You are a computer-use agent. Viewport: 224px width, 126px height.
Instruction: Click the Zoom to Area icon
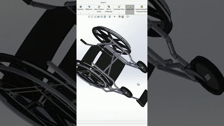coord(92,17)
